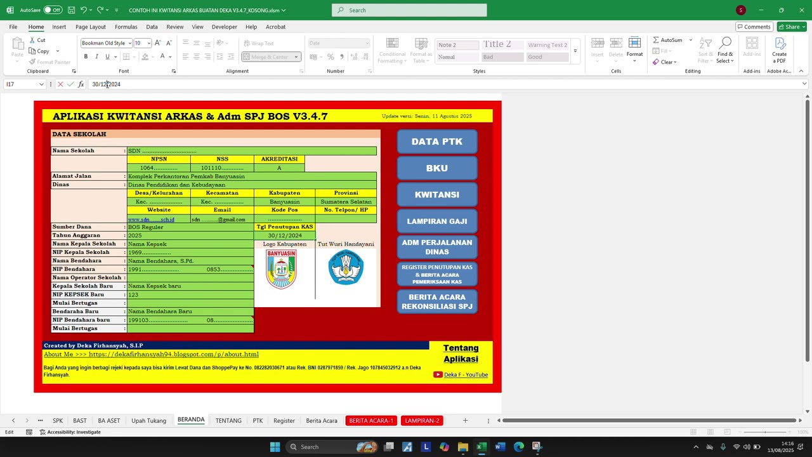This screenshot has width=812, height=457.
Task: Open the fill color picker
Action: click(x=154, y=56)
